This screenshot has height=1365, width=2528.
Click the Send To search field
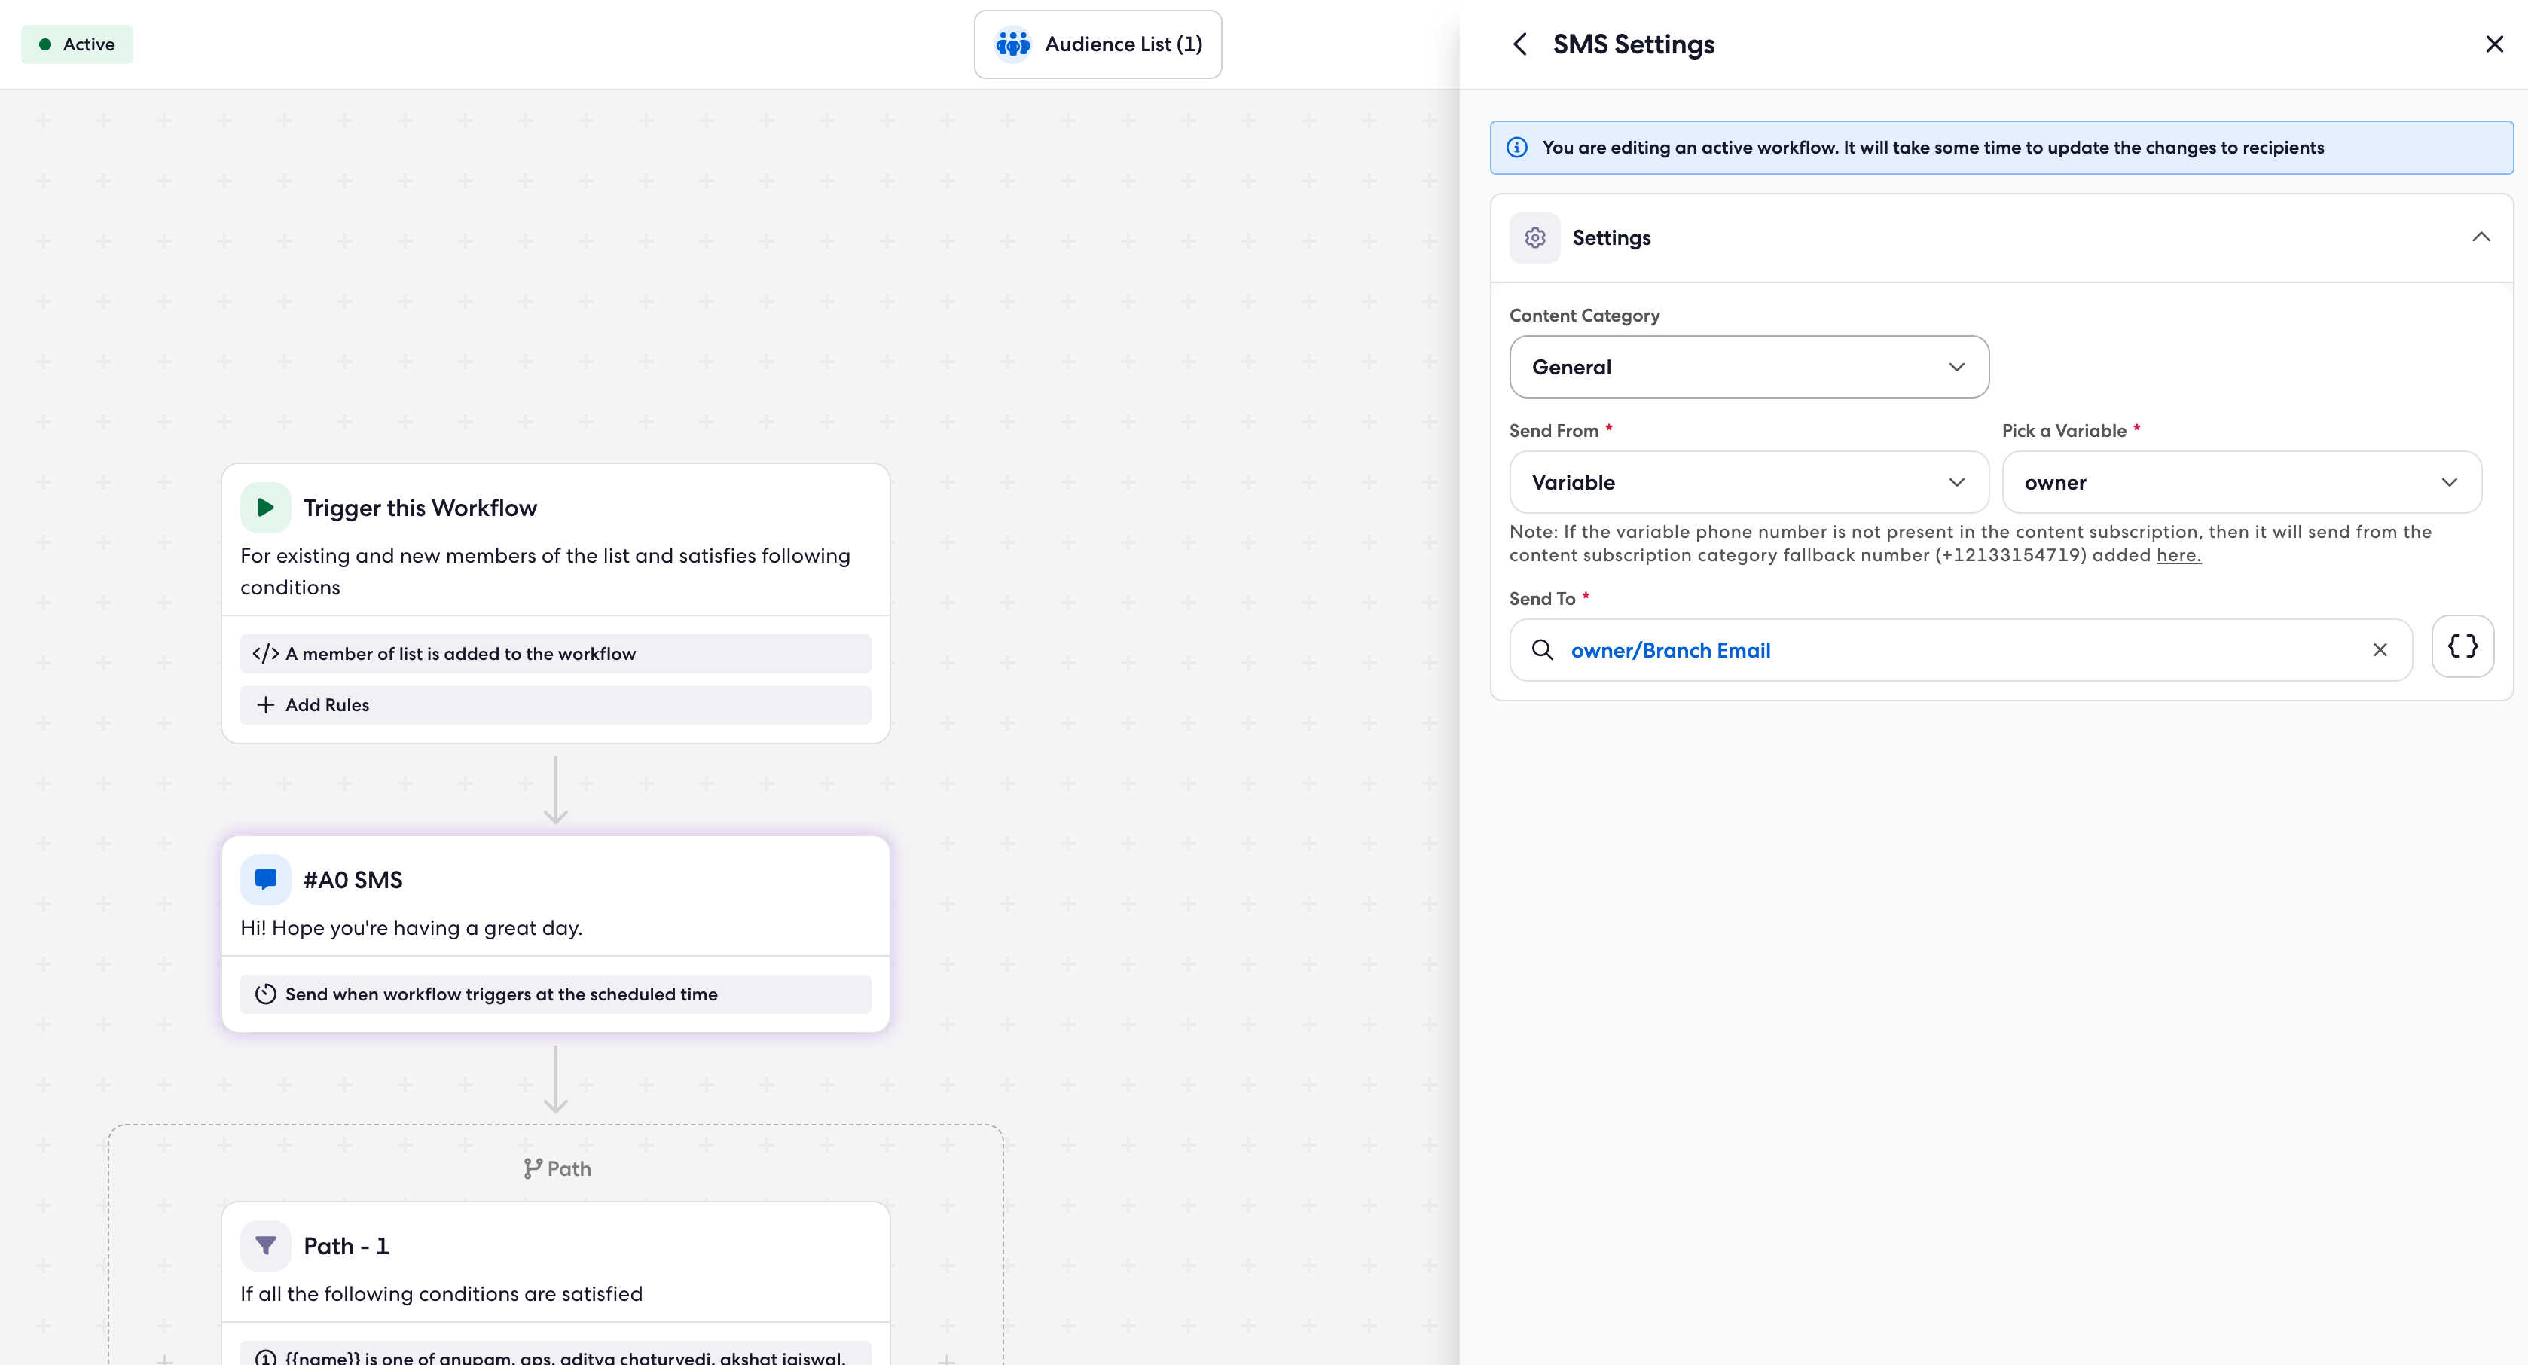1963,649
